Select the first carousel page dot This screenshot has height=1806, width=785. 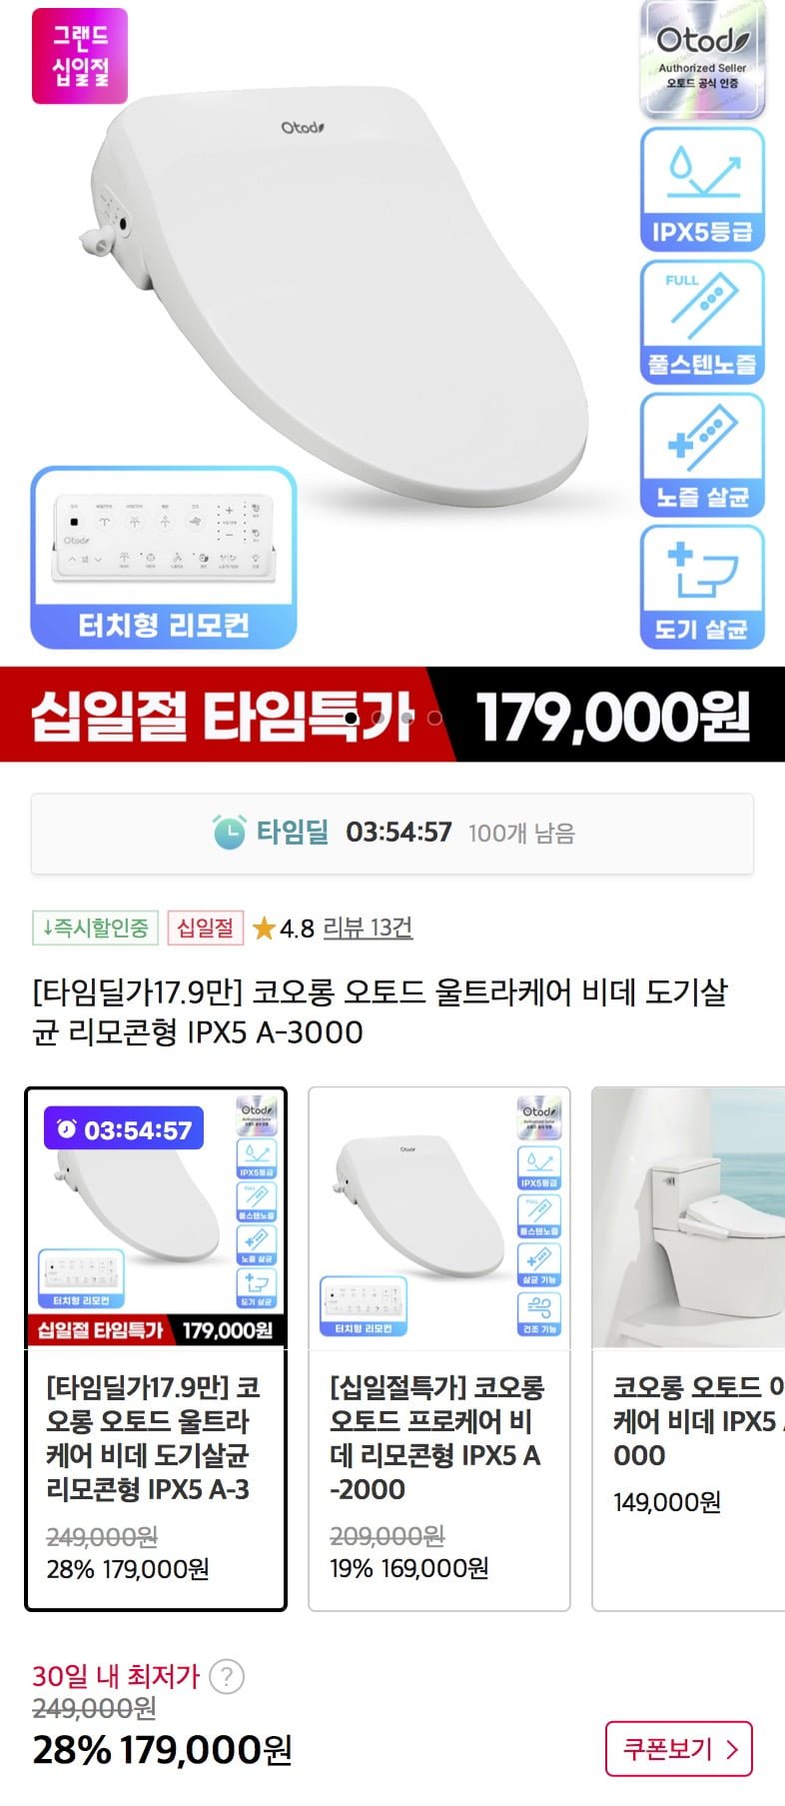[352, 718]
